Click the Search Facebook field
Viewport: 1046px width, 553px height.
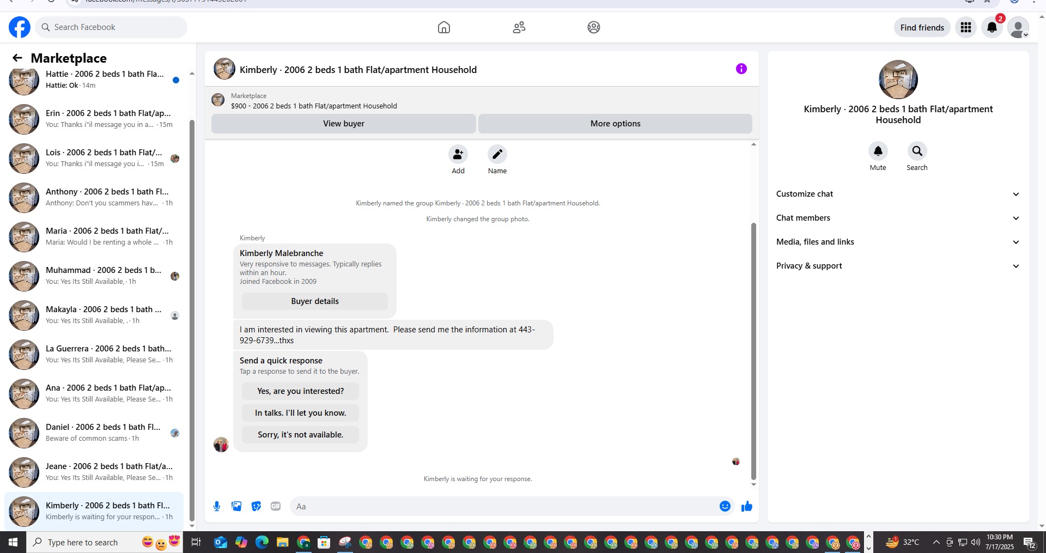coord(111,27)
